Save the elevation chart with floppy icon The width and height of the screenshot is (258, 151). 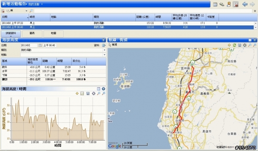point(88,94)
